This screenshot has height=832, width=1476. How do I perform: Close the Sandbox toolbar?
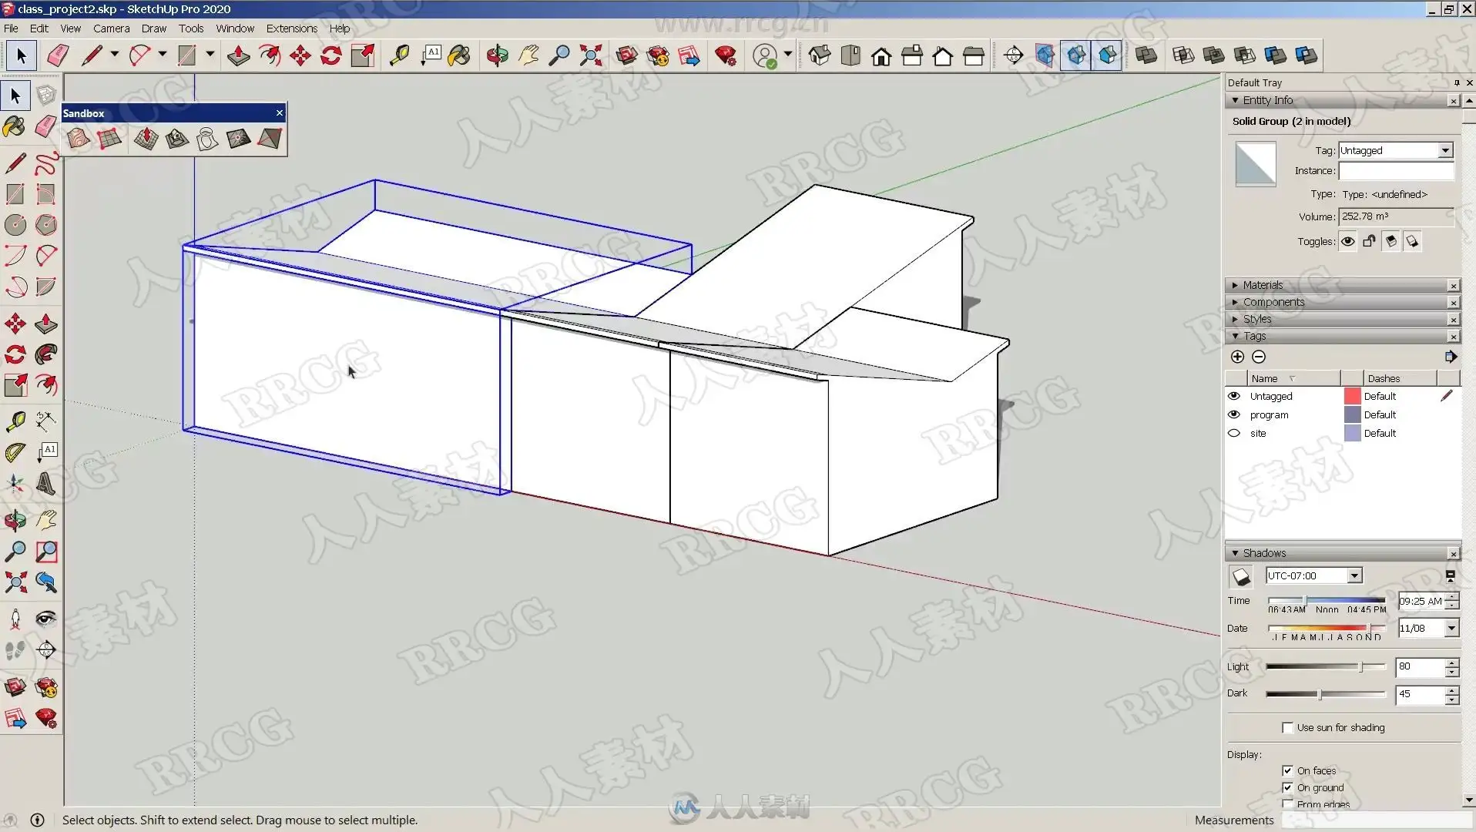pos(280,113)
